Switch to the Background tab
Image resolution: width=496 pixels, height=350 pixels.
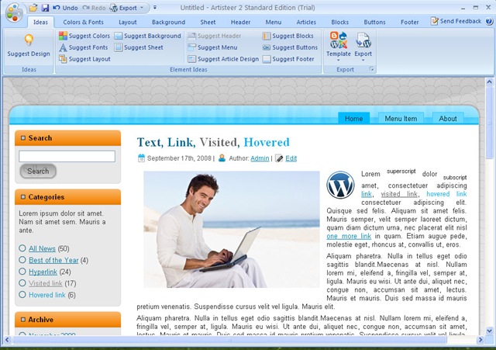click(x=168, y=23)
